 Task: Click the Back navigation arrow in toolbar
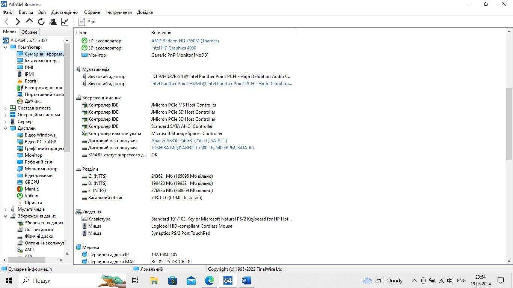(x=6, y=22)
